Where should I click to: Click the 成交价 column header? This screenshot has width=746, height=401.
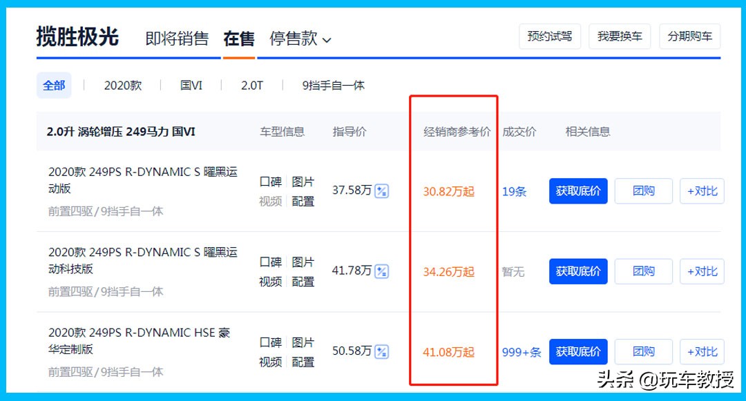pyautogui.click(x=519, y=132)
